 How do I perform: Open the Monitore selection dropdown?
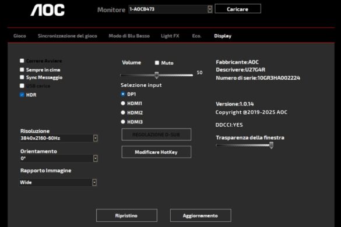point(170,9)
